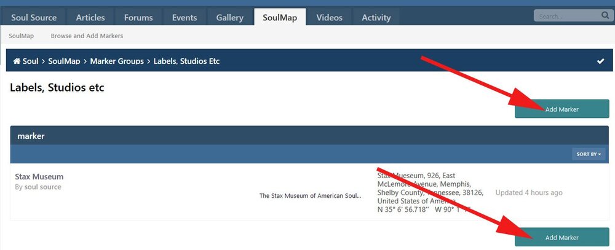Click the checkmark icon in breadcrumb bar

[600, 61]
